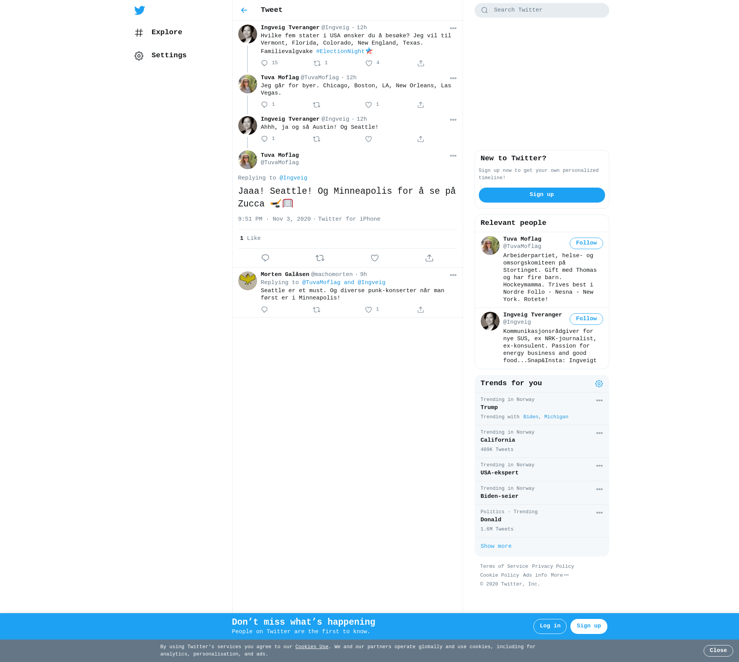739x662 pixels.
Task: Follow Ingveig Tveranger
Action: pyautogui.click(x=586, y=319)
